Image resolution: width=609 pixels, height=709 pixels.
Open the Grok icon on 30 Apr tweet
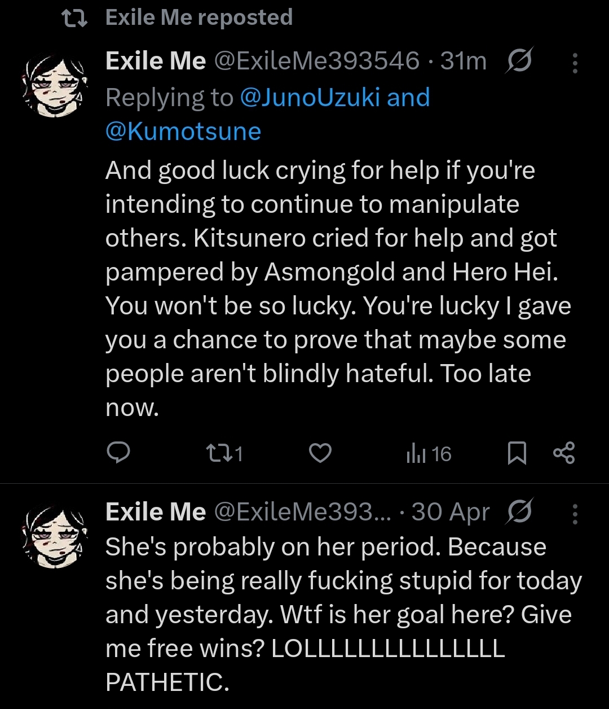[519, 513]
